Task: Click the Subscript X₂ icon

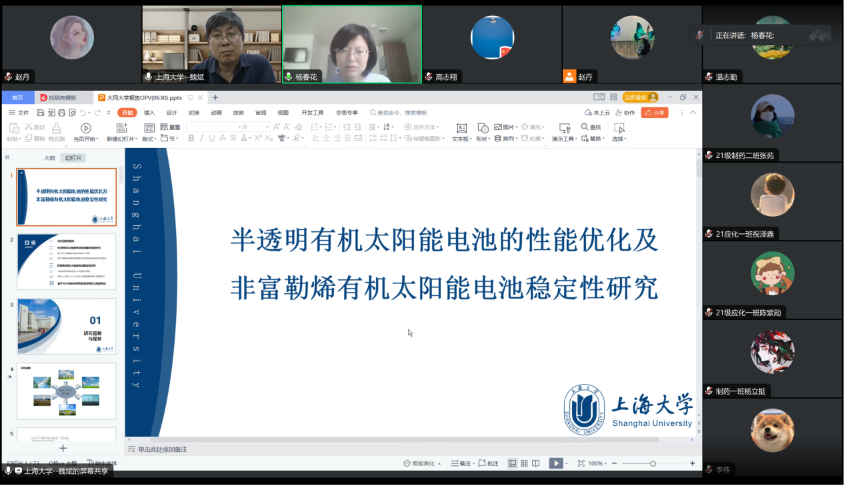Action: (x=269, y=138)
